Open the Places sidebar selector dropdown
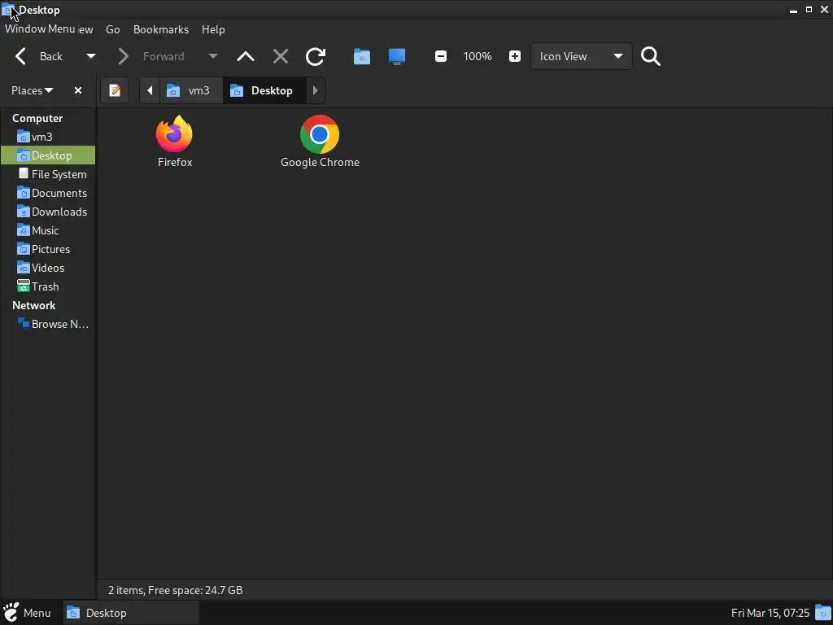The width and height of the screenshot is (833, 625). click(x=32, y=90)
